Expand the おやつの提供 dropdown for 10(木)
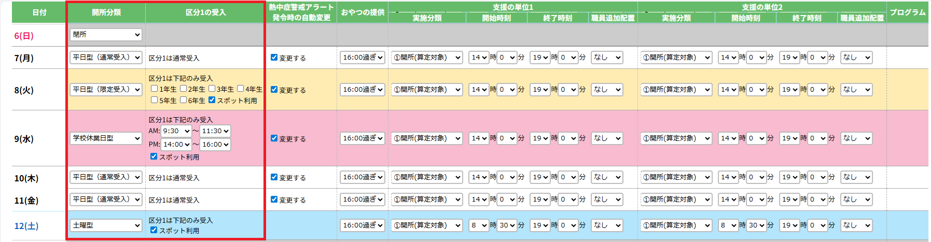This screenshot has height=242, width=931. [363, 177]
